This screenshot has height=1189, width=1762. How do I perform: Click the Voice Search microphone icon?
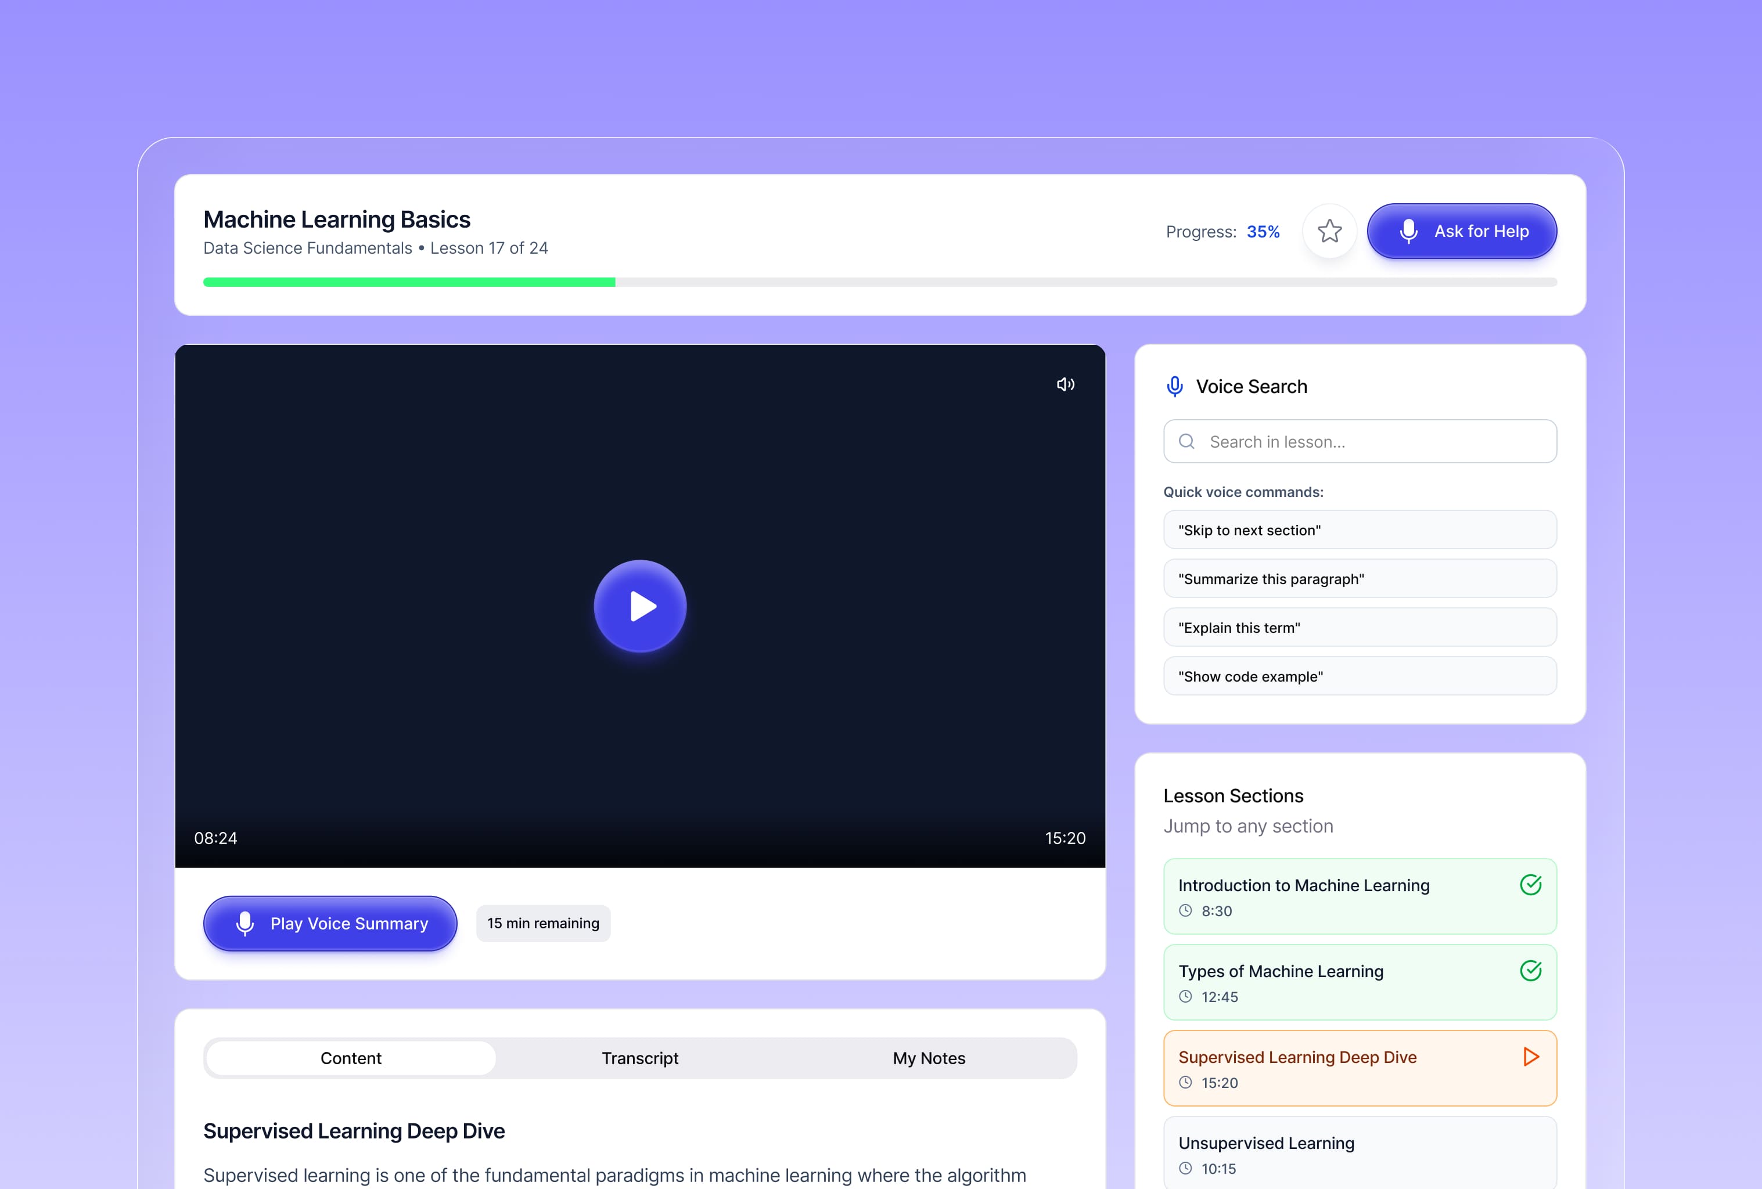coord(1175,385)
